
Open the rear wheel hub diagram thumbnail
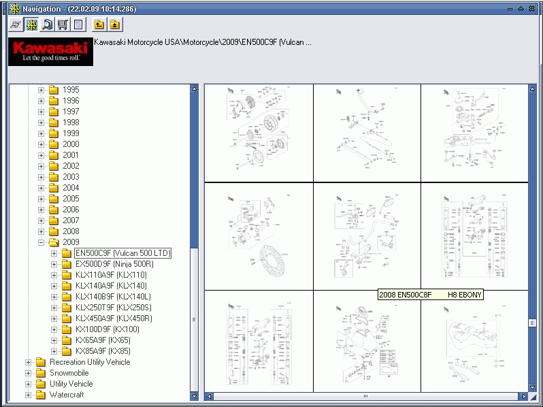click(x=259, y=133)
